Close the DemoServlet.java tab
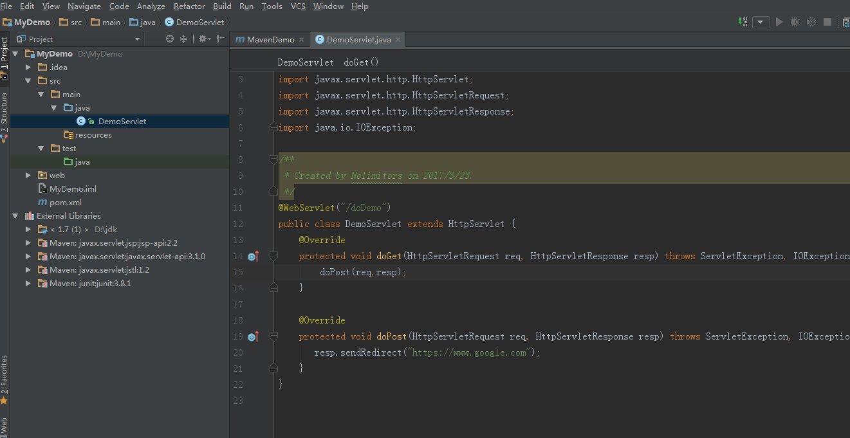This screenshot has width=850, height=438. pyautogui.click(x=398, y=40)
